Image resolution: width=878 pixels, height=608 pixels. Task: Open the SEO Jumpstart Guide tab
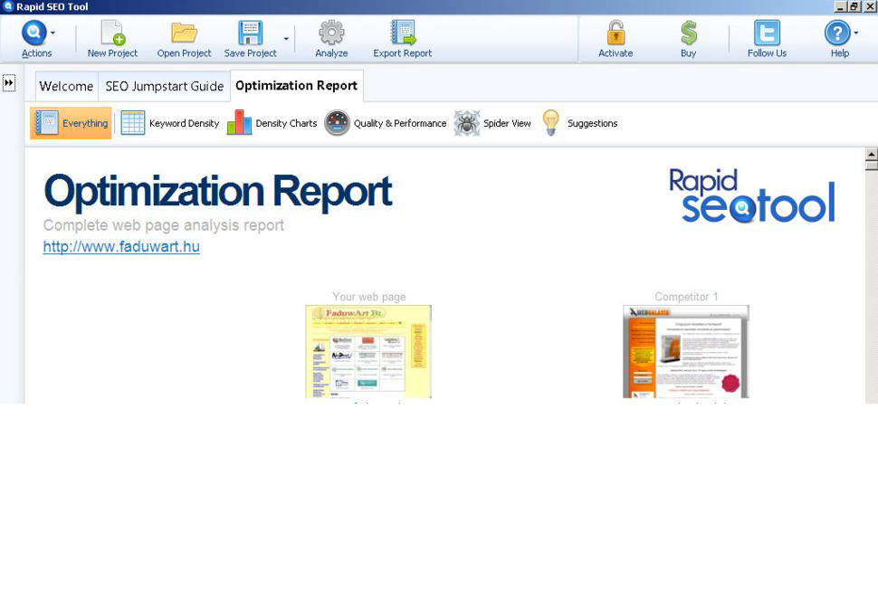point(164,87)
